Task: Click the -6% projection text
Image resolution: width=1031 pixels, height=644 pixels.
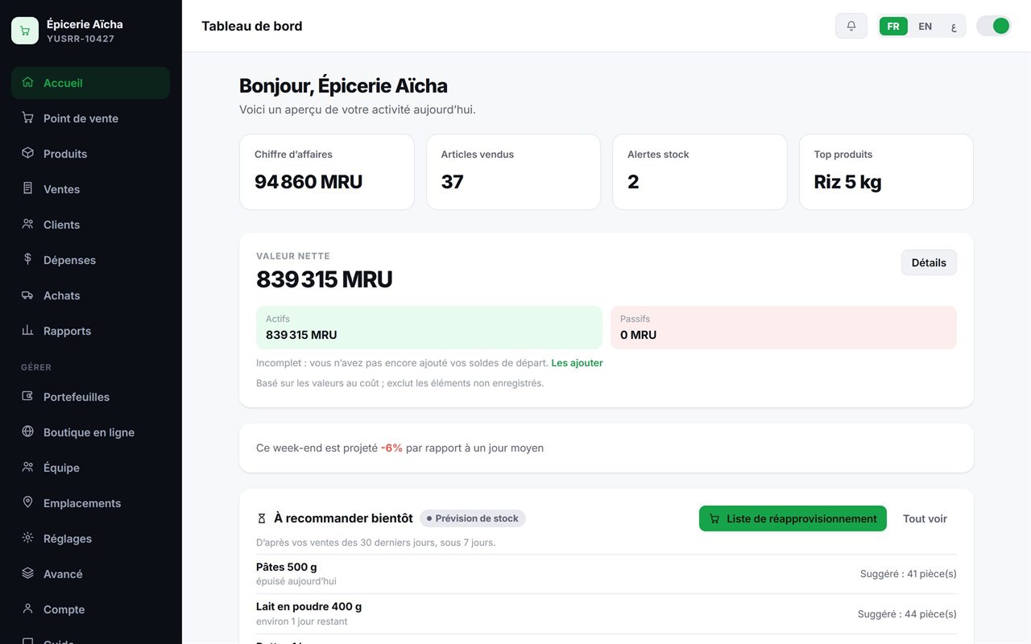Action: coord(391,448)
